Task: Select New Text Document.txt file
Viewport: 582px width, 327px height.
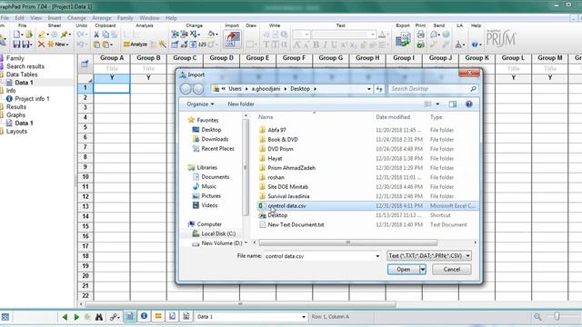Action: [x=296, y=224]
